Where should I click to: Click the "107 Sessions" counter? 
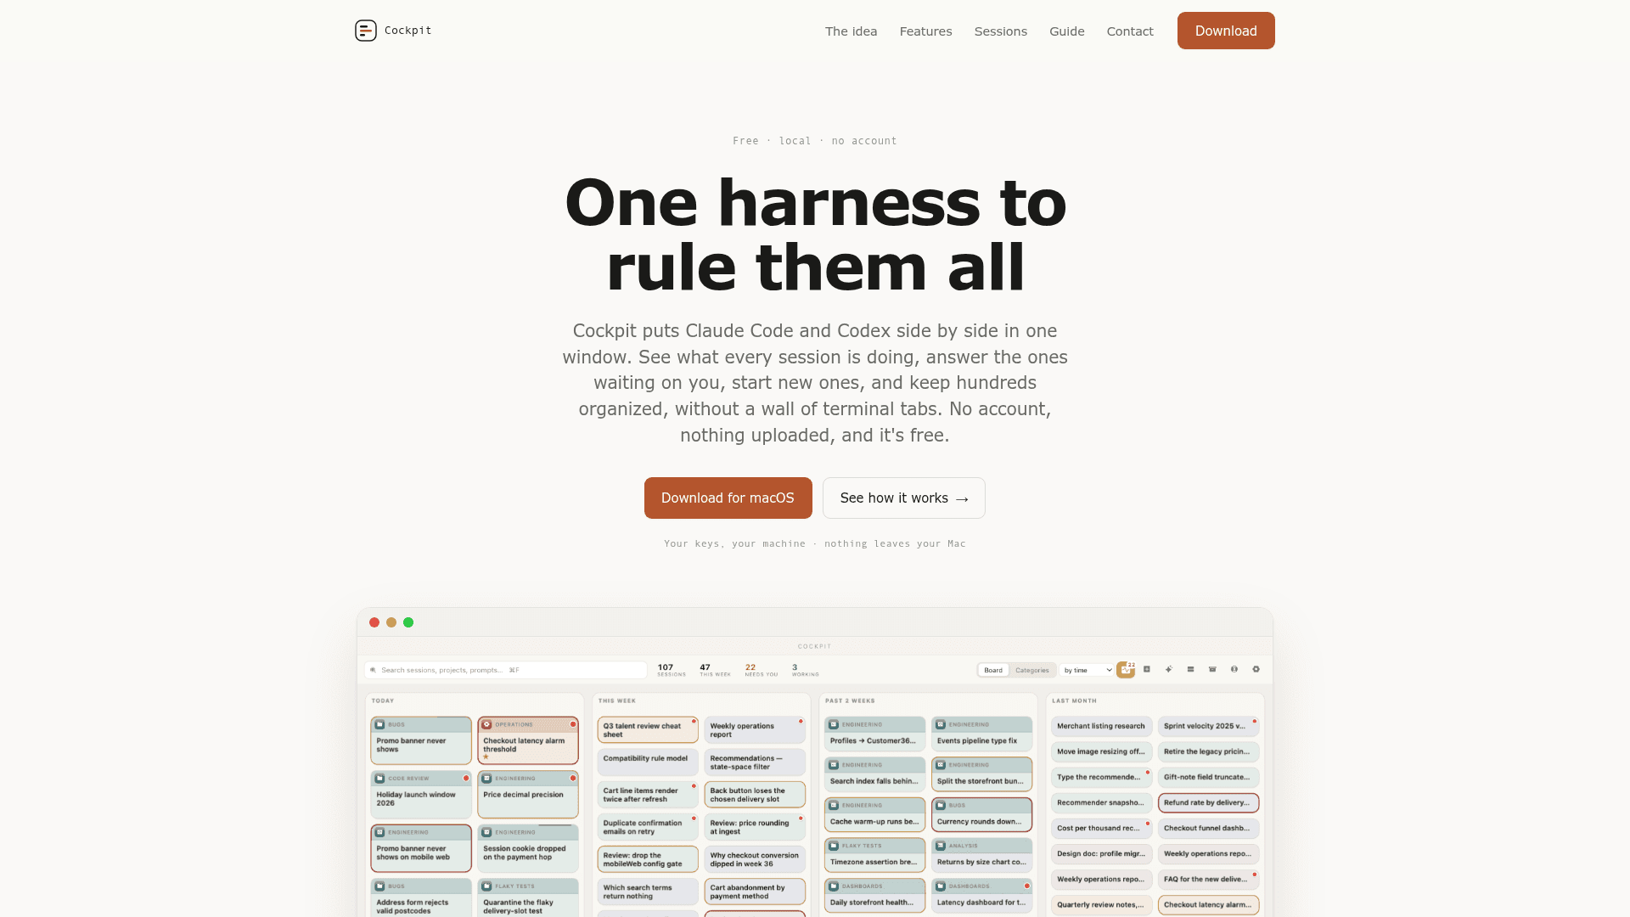671,670
